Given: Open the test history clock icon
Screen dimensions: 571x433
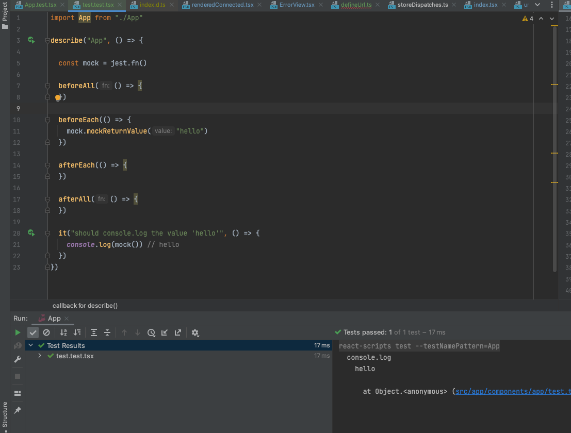Looking at the screenshot, I should tap(151, 333).
